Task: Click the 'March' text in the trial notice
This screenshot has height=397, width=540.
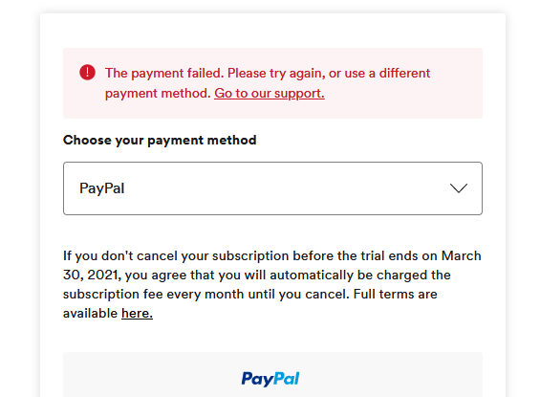Action: pyautogui.click(x=462, y=255)
